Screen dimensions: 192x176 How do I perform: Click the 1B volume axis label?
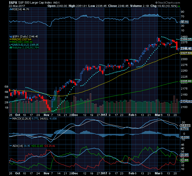coord(6,108)
